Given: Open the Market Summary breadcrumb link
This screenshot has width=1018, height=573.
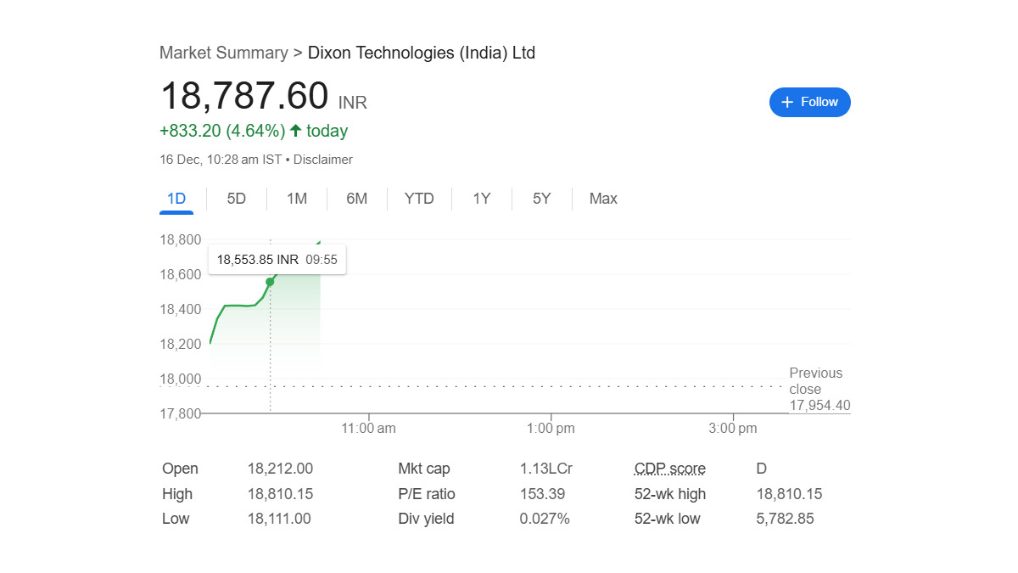Looking at the screenshot, I should pos(223,53).
